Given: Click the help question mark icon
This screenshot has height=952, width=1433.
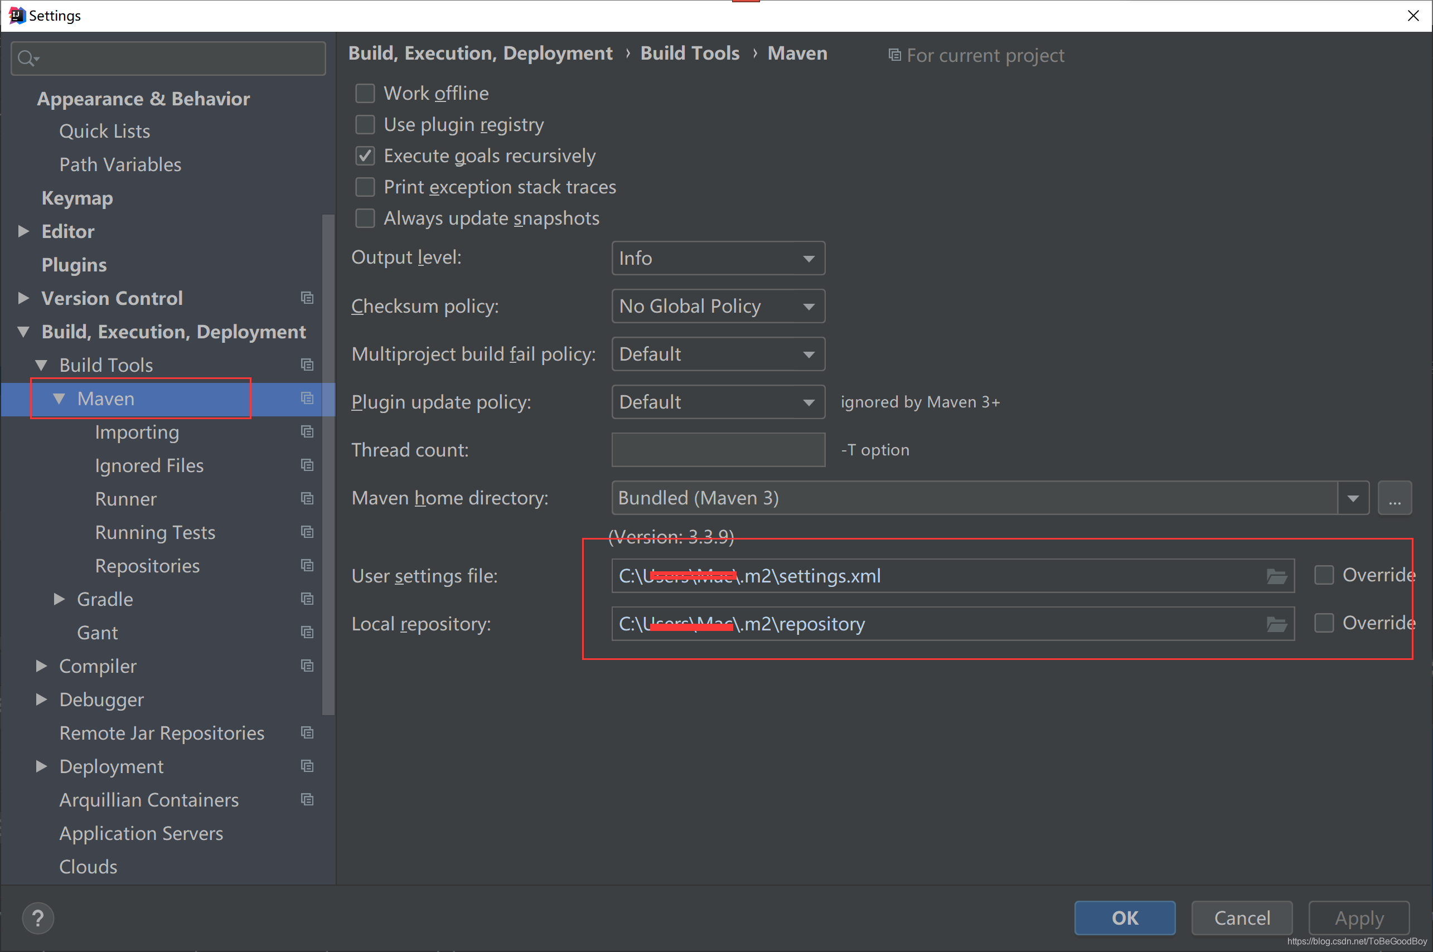Looking at the screenshot, I should point(38,918).
